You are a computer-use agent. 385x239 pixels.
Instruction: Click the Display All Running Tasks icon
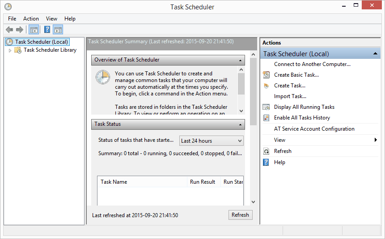coord(266,107)
